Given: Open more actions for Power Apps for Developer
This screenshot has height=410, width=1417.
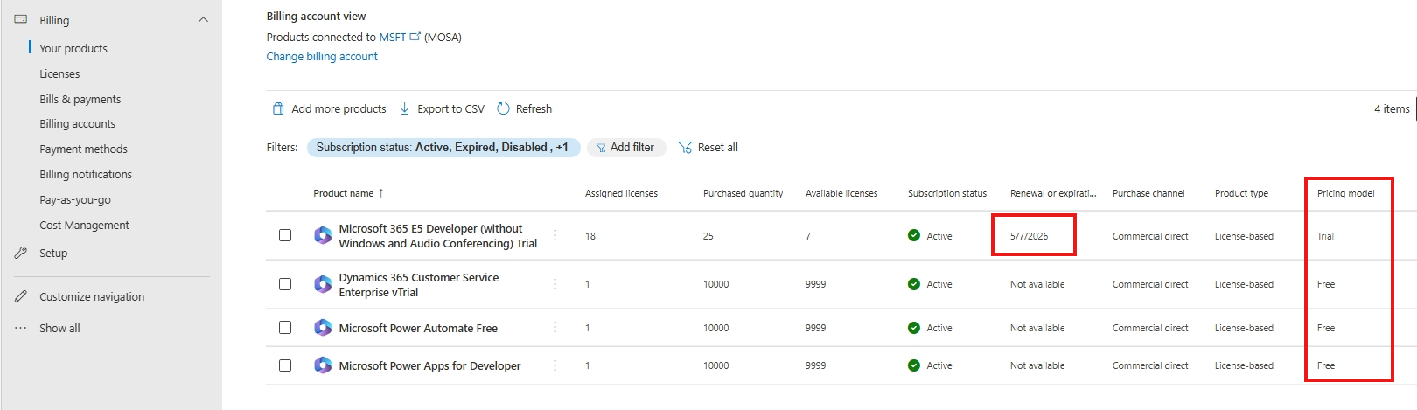Looking at the screenshot, I should pos(555,365).
